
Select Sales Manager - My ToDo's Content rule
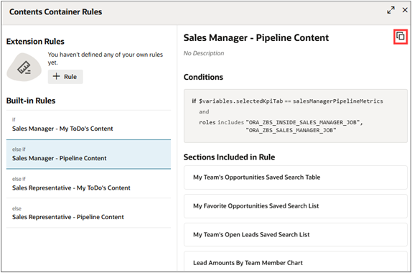click(x=88, y=125)
